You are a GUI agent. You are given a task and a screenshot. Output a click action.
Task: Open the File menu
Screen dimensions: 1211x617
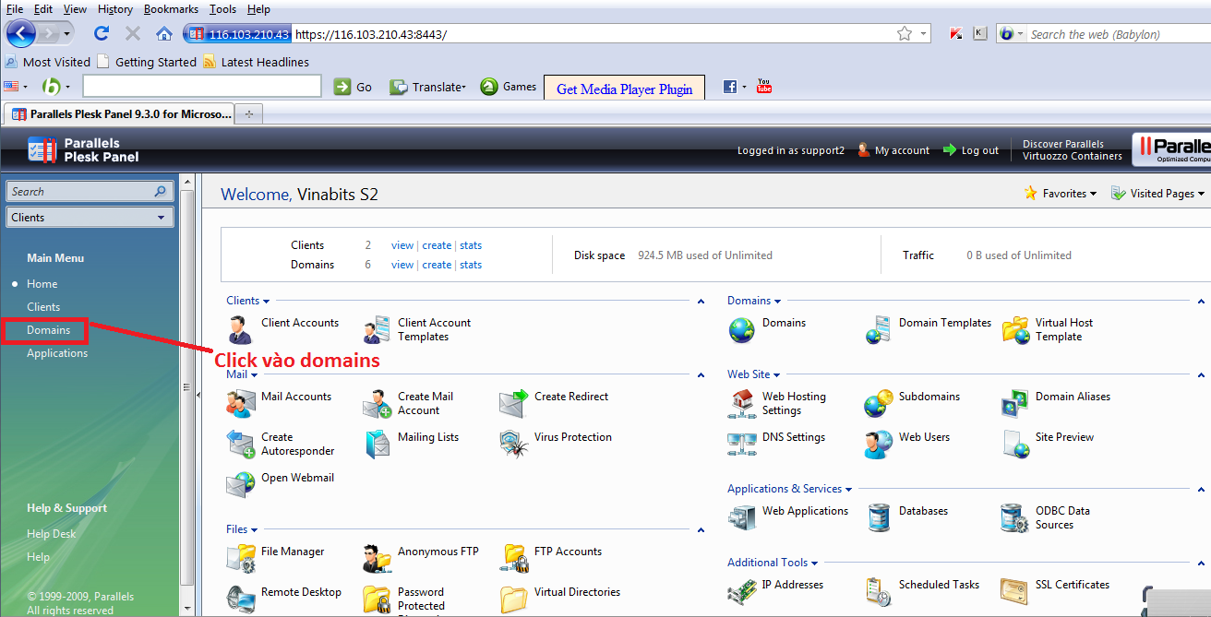(15, 9)
